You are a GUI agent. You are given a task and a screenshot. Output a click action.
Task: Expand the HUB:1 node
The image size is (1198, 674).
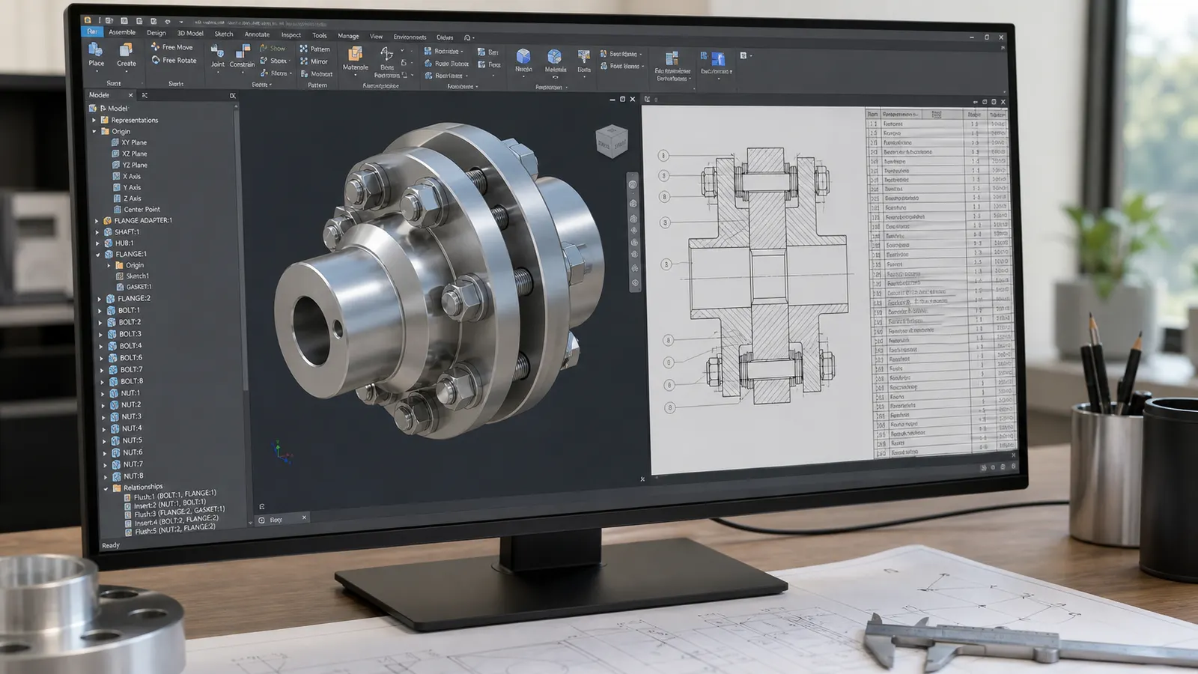pos(98,243)
